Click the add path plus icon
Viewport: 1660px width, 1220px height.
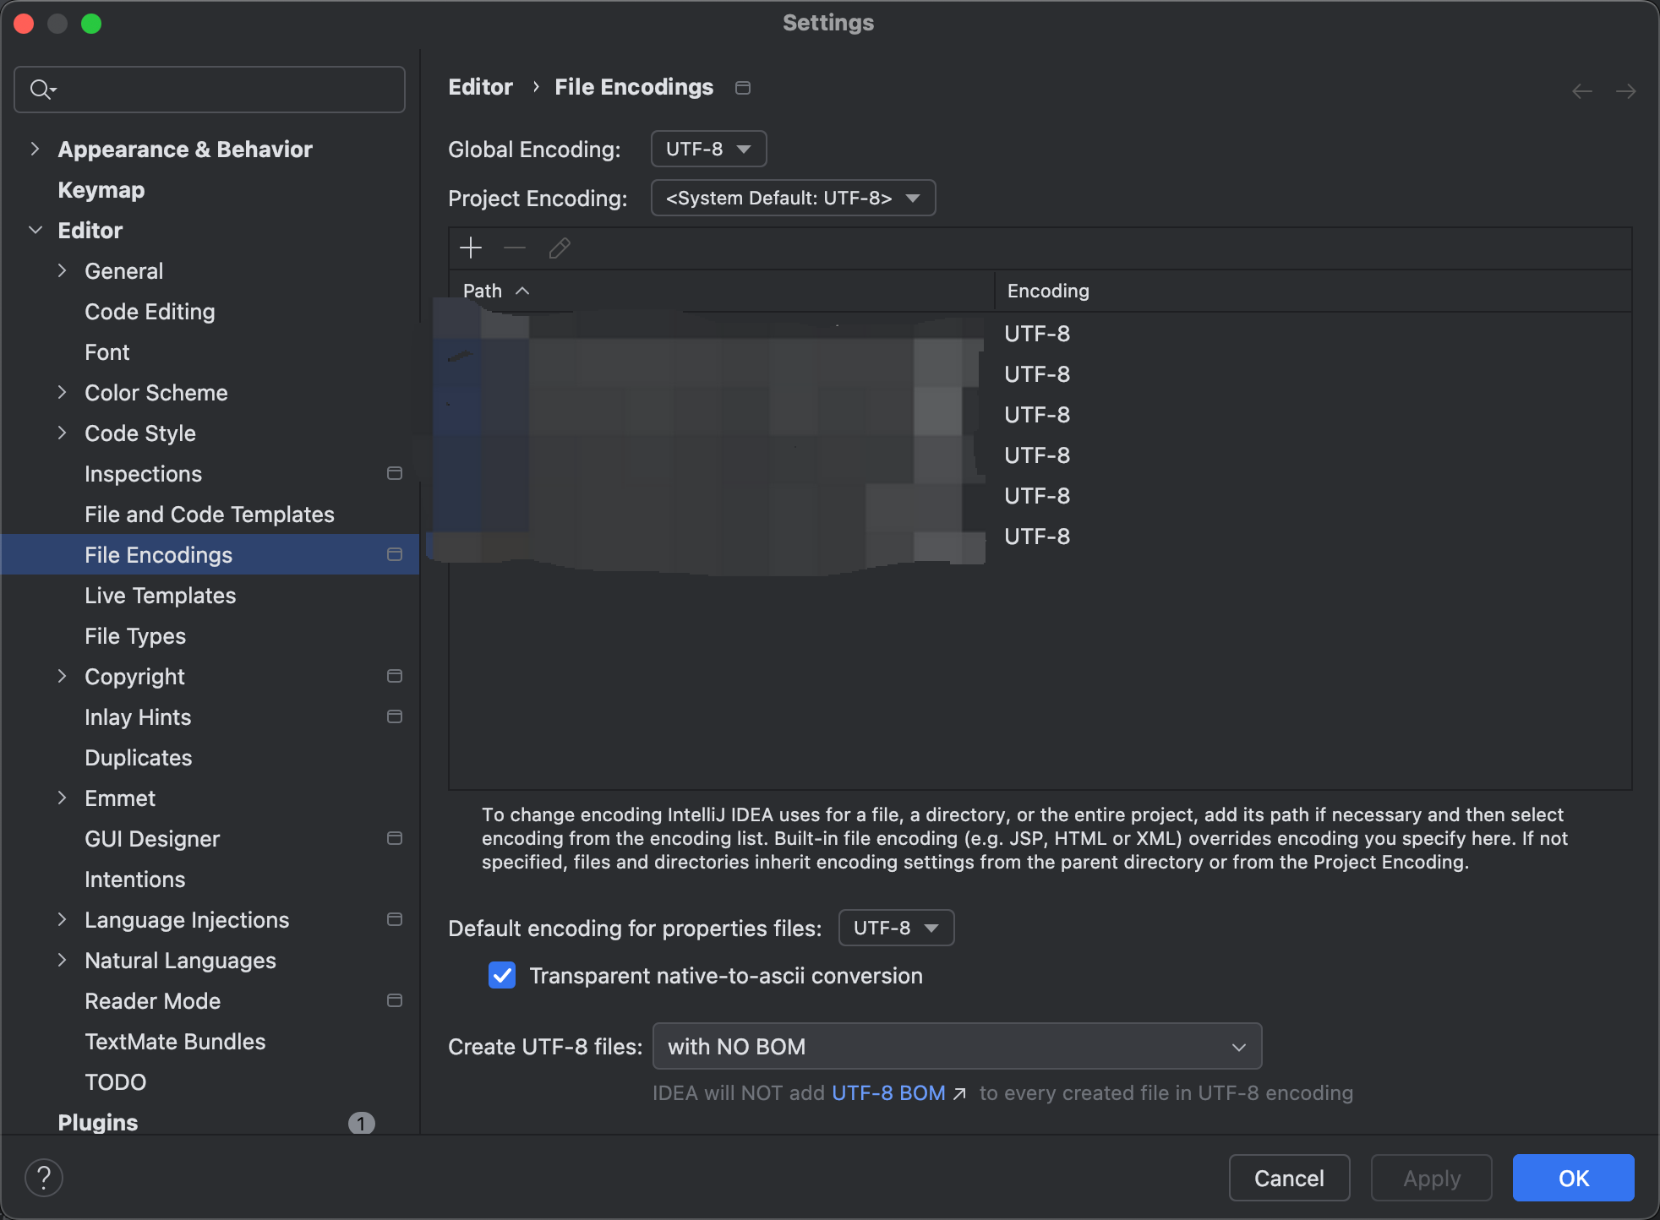click(x=470, y=248)
